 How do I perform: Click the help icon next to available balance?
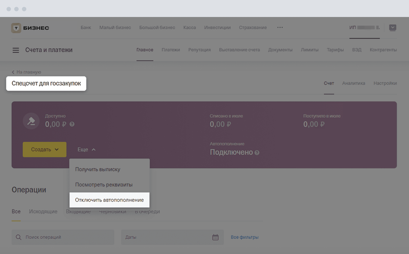point(72,125)
